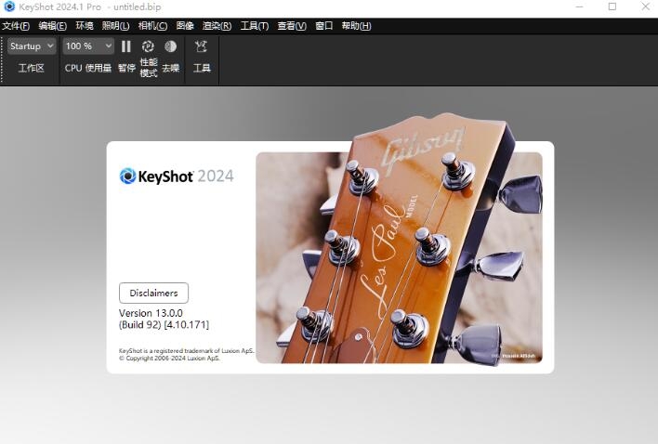The image size is (658, 444).
Task: Open the 环境 Environment menu
Action: [85, 26]
